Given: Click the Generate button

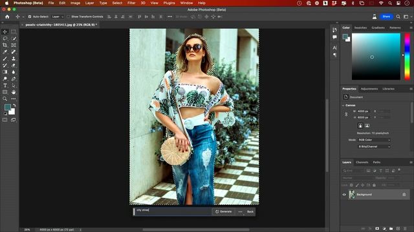Looking at the screenshot, I should 223,212.
